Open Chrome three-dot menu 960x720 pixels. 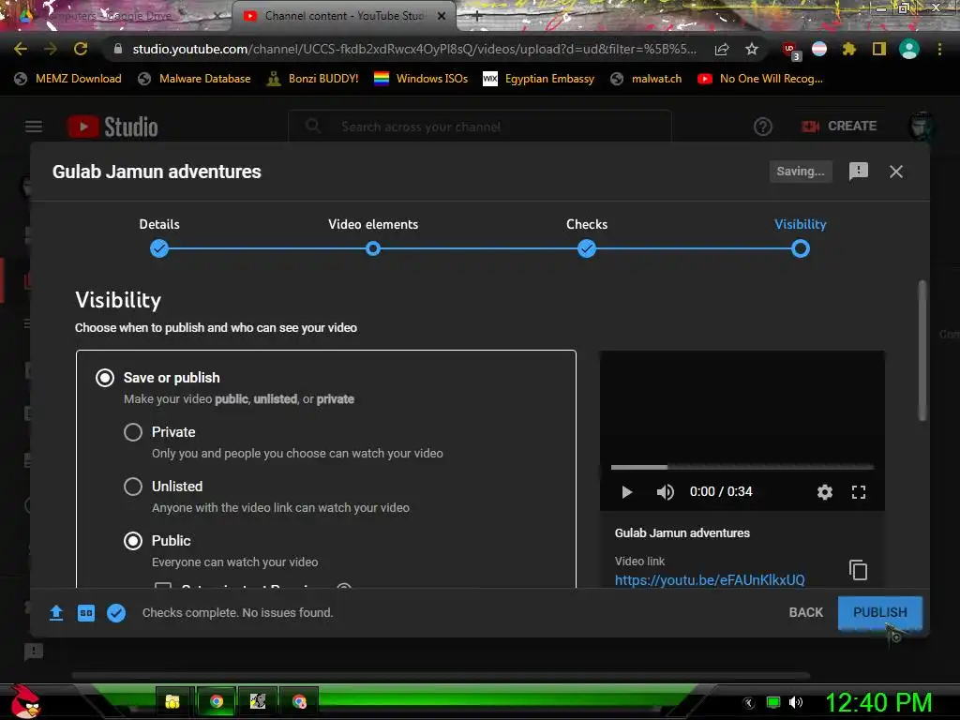tap(939, 49)
